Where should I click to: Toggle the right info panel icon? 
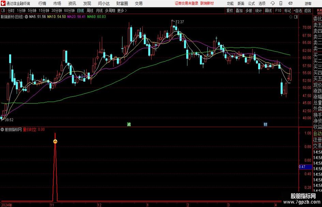(x=296, y=17)
